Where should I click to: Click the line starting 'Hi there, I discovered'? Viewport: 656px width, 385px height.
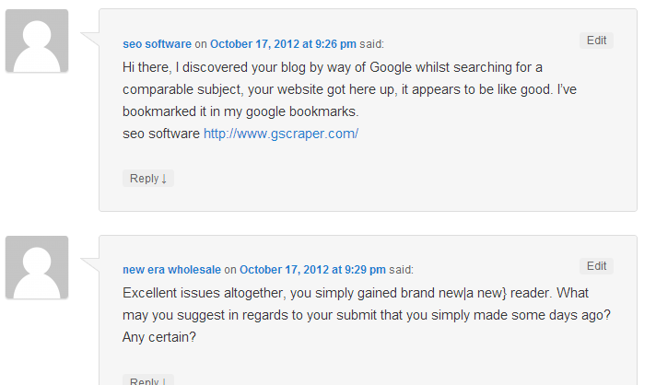coord(332,67)
